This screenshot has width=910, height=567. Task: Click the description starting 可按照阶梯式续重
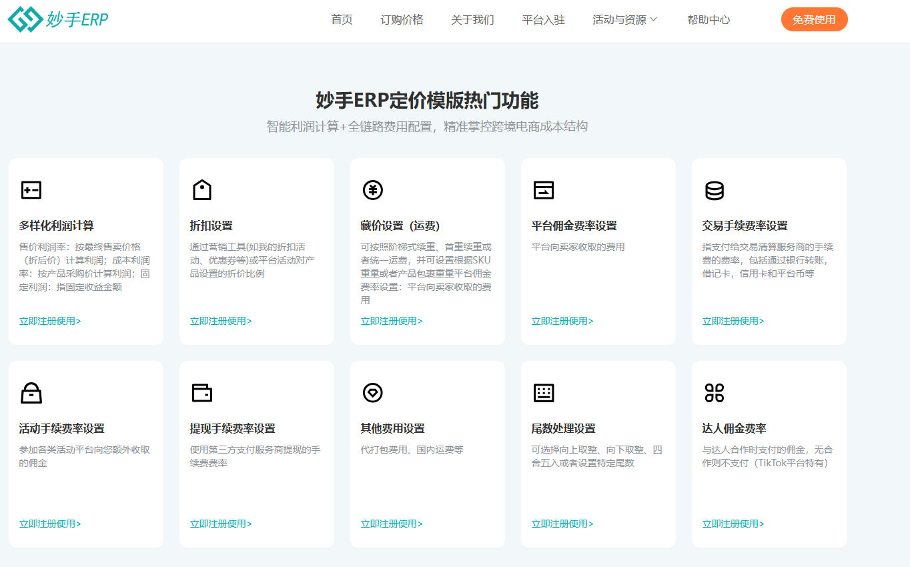(426, 273)
